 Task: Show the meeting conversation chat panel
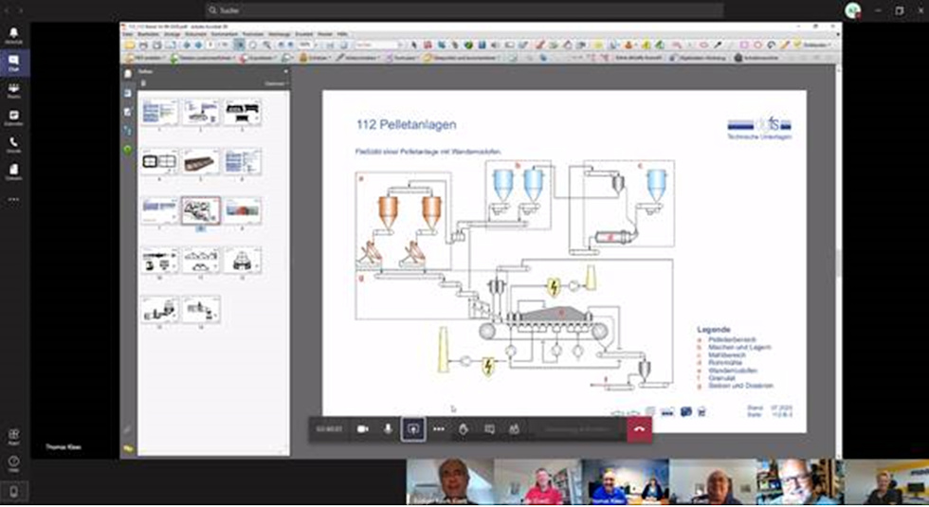(x=489, y=428)
